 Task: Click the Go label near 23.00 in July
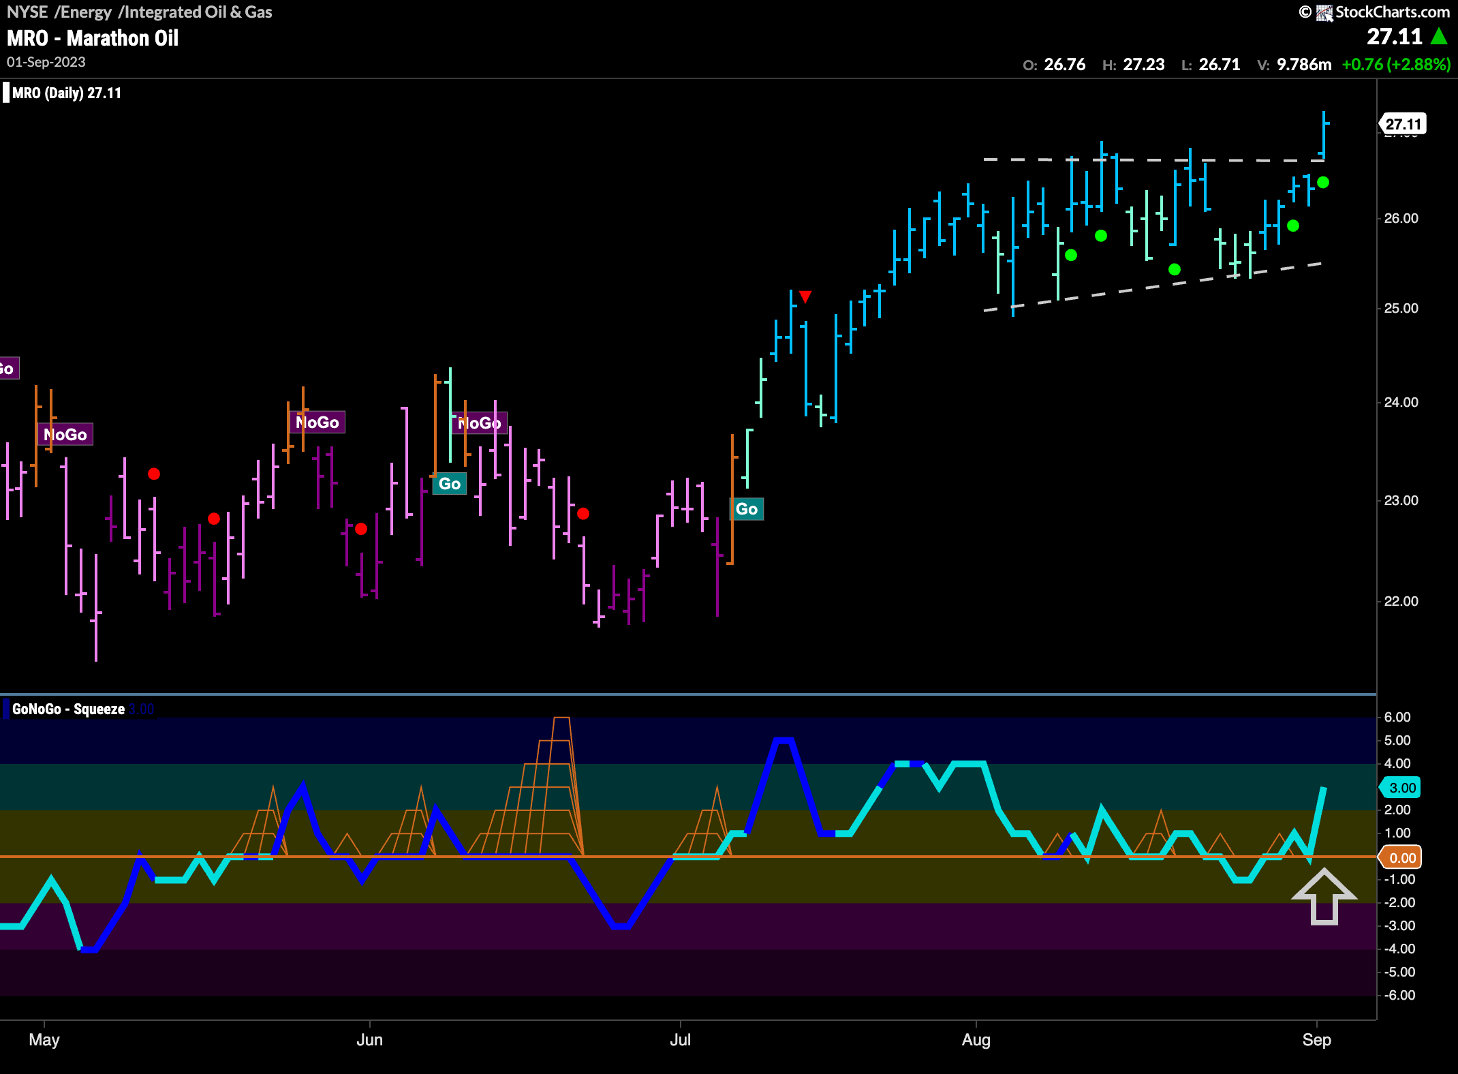click(x=747, y=509)
